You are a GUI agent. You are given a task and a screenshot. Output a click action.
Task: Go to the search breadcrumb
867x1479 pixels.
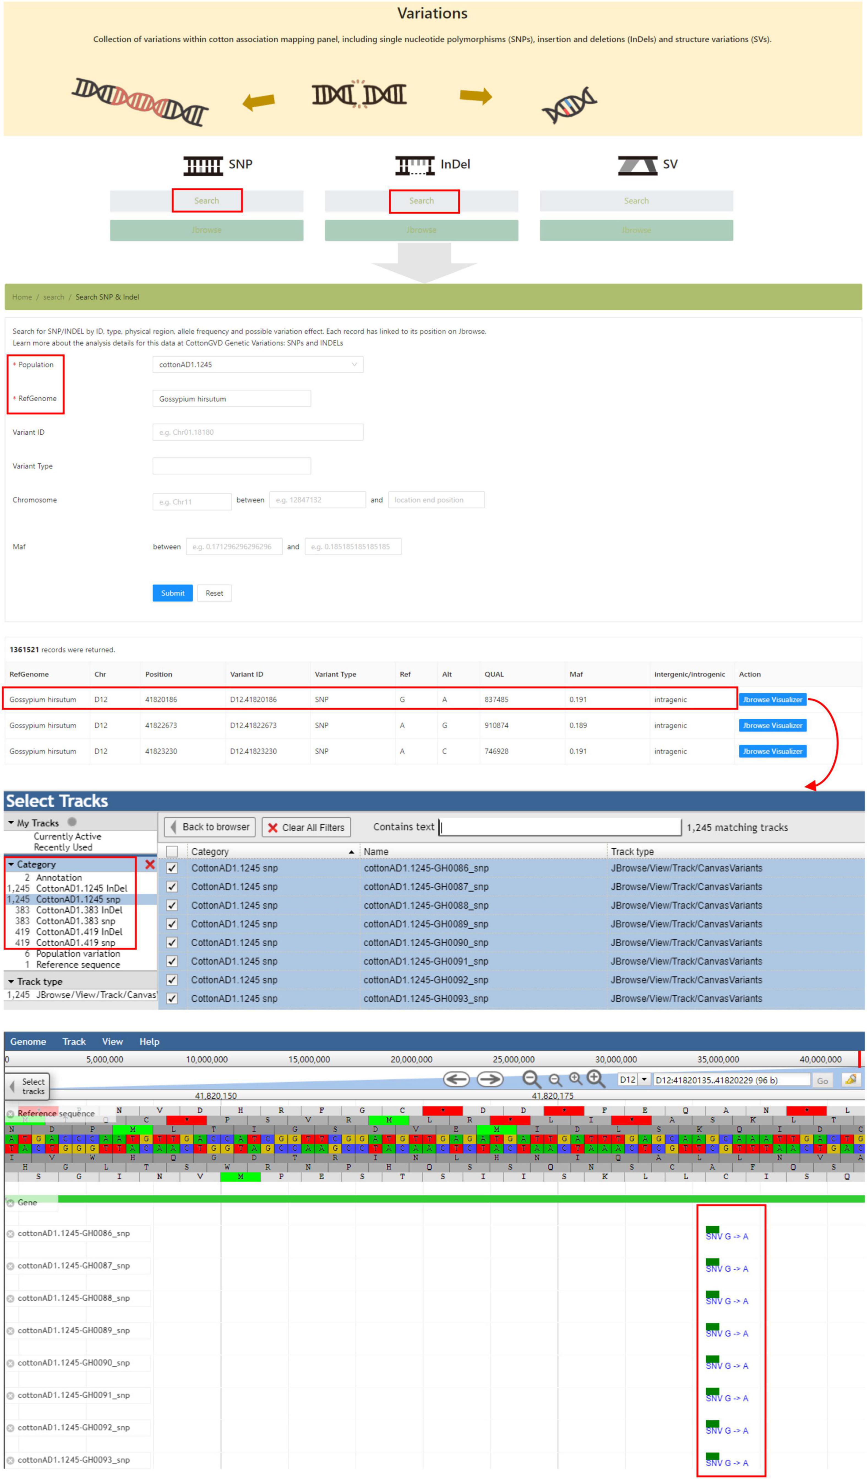click(x=53, y=297)
